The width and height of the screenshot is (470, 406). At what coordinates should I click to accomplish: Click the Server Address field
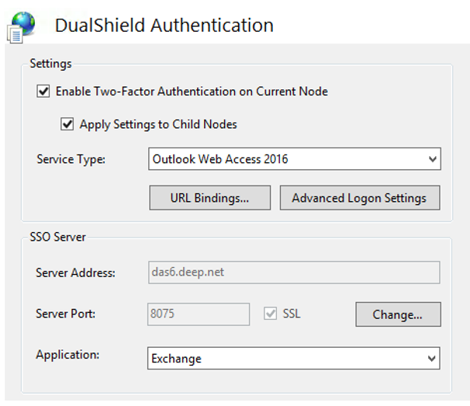click(293, 272)
